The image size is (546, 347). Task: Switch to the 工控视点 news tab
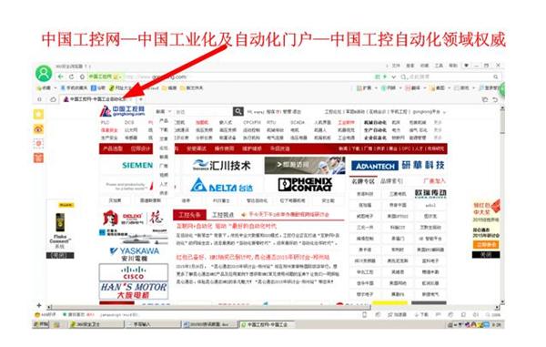pyautogui.click(x=223, y=215)
